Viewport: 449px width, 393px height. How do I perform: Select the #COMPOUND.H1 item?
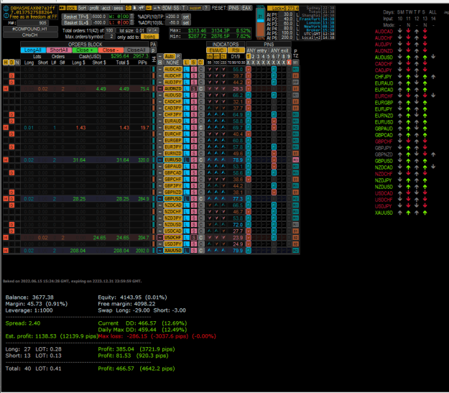[30, 29]
